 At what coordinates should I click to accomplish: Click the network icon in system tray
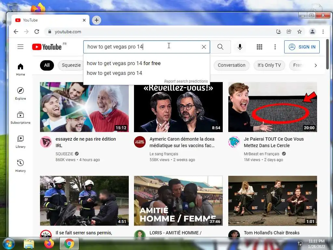coord(300,243)
